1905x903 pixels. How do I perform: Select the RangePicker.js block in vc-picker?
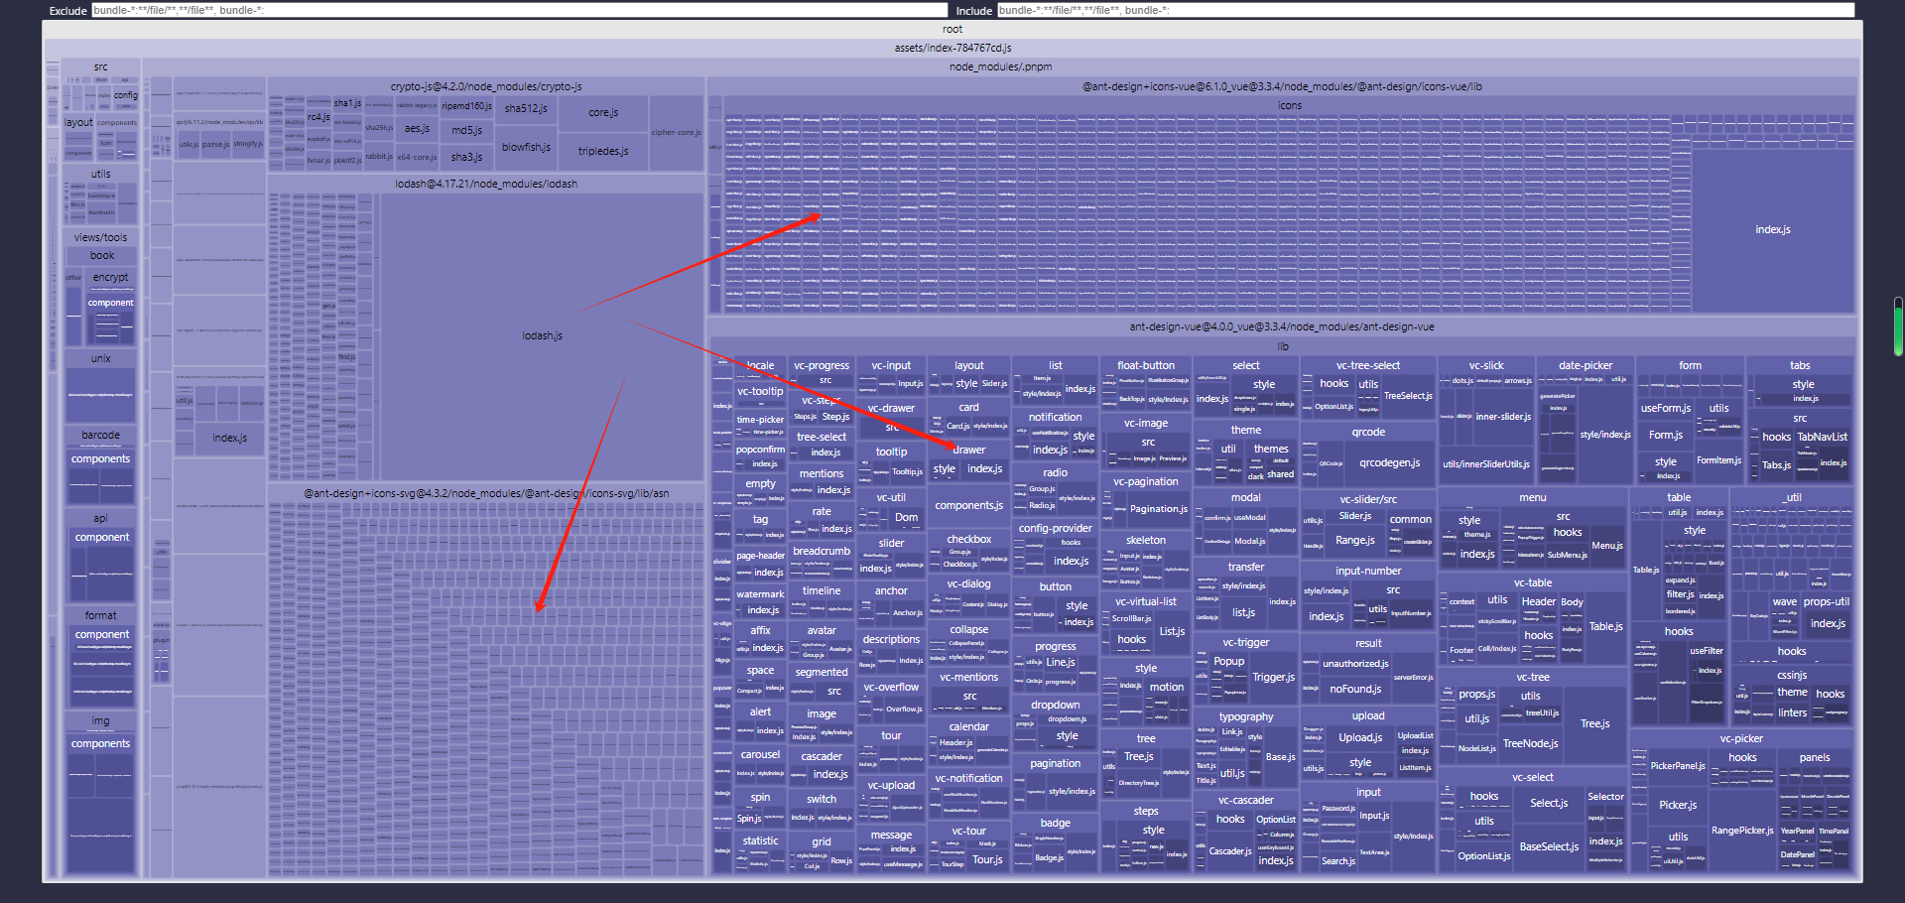tap(1741, 831)
